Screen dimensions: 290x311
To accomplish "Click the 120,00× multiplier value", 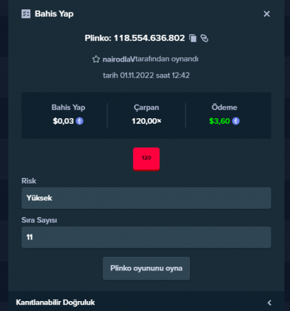I will 147,121.
